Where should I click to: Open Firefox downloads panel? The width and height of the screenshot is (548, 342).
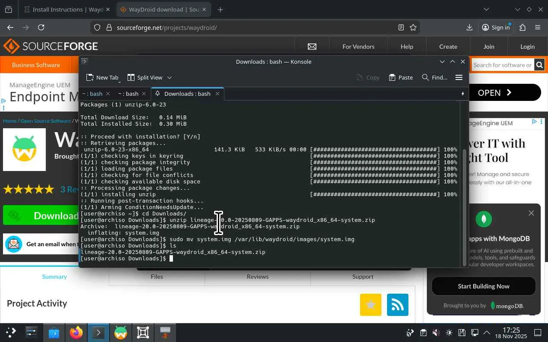[469, 27]
